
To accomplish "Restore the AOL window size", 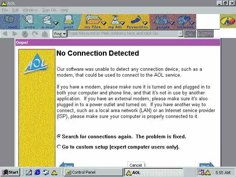I will [x=225, y=3].
